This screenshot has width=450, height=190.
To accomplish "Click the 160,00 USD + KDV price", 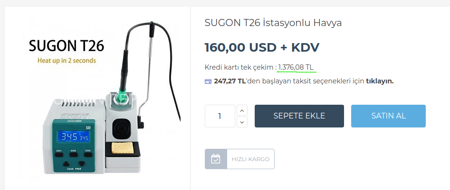I will tap(262, 47).
